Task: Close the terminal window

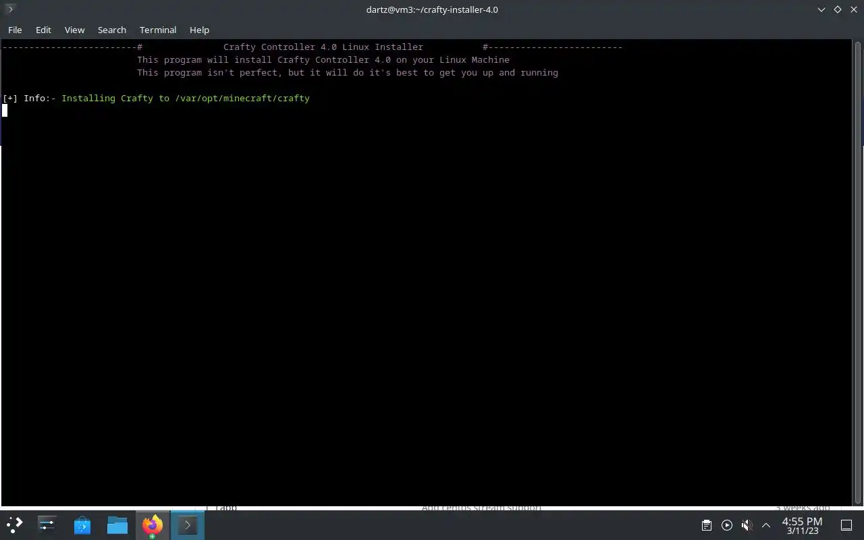Action: pyautogui.click(x=854, y=9)
